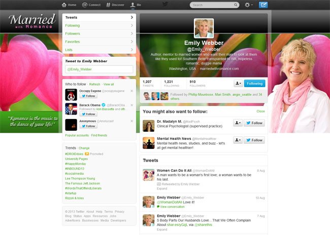Screen dimensions: 330x235
Task: Click the Home house icon
Action: [x=64, y=5]
